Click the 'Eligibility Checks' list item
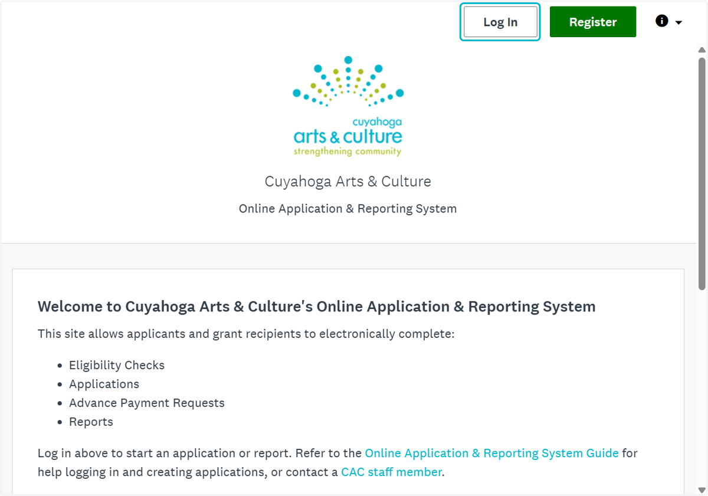This screenshot has width=708, height=496. [117, 365]
